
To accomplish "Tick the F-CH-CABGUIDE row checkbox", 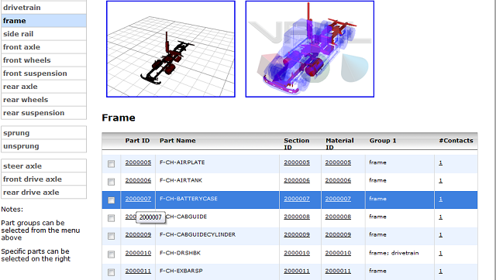I will 111,218.
